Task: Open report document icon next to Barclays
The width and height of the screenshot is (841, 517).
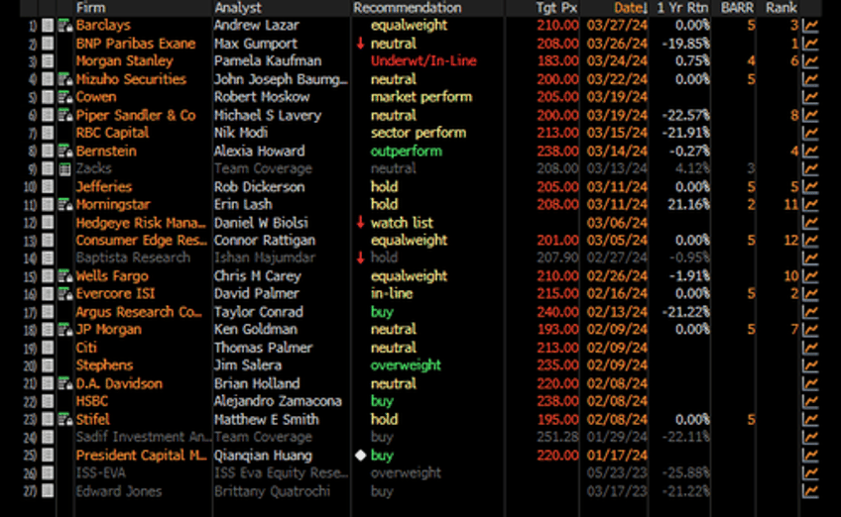Action: point(64,25)
